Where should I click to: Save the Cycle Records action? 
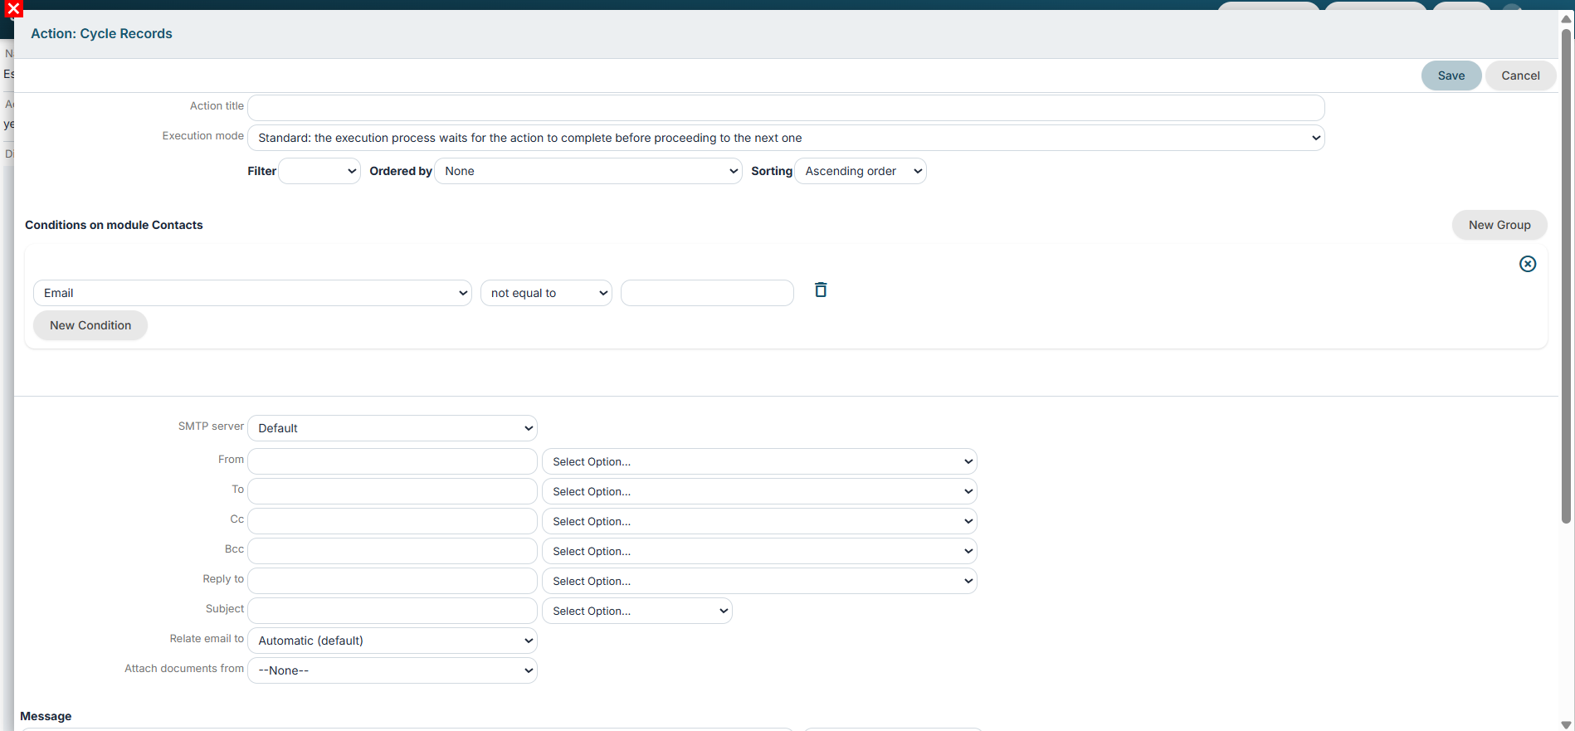pyautogui.click(x=1451, y=76)
